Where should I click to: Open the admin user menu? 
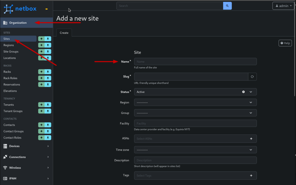click(x=283, y=6)
